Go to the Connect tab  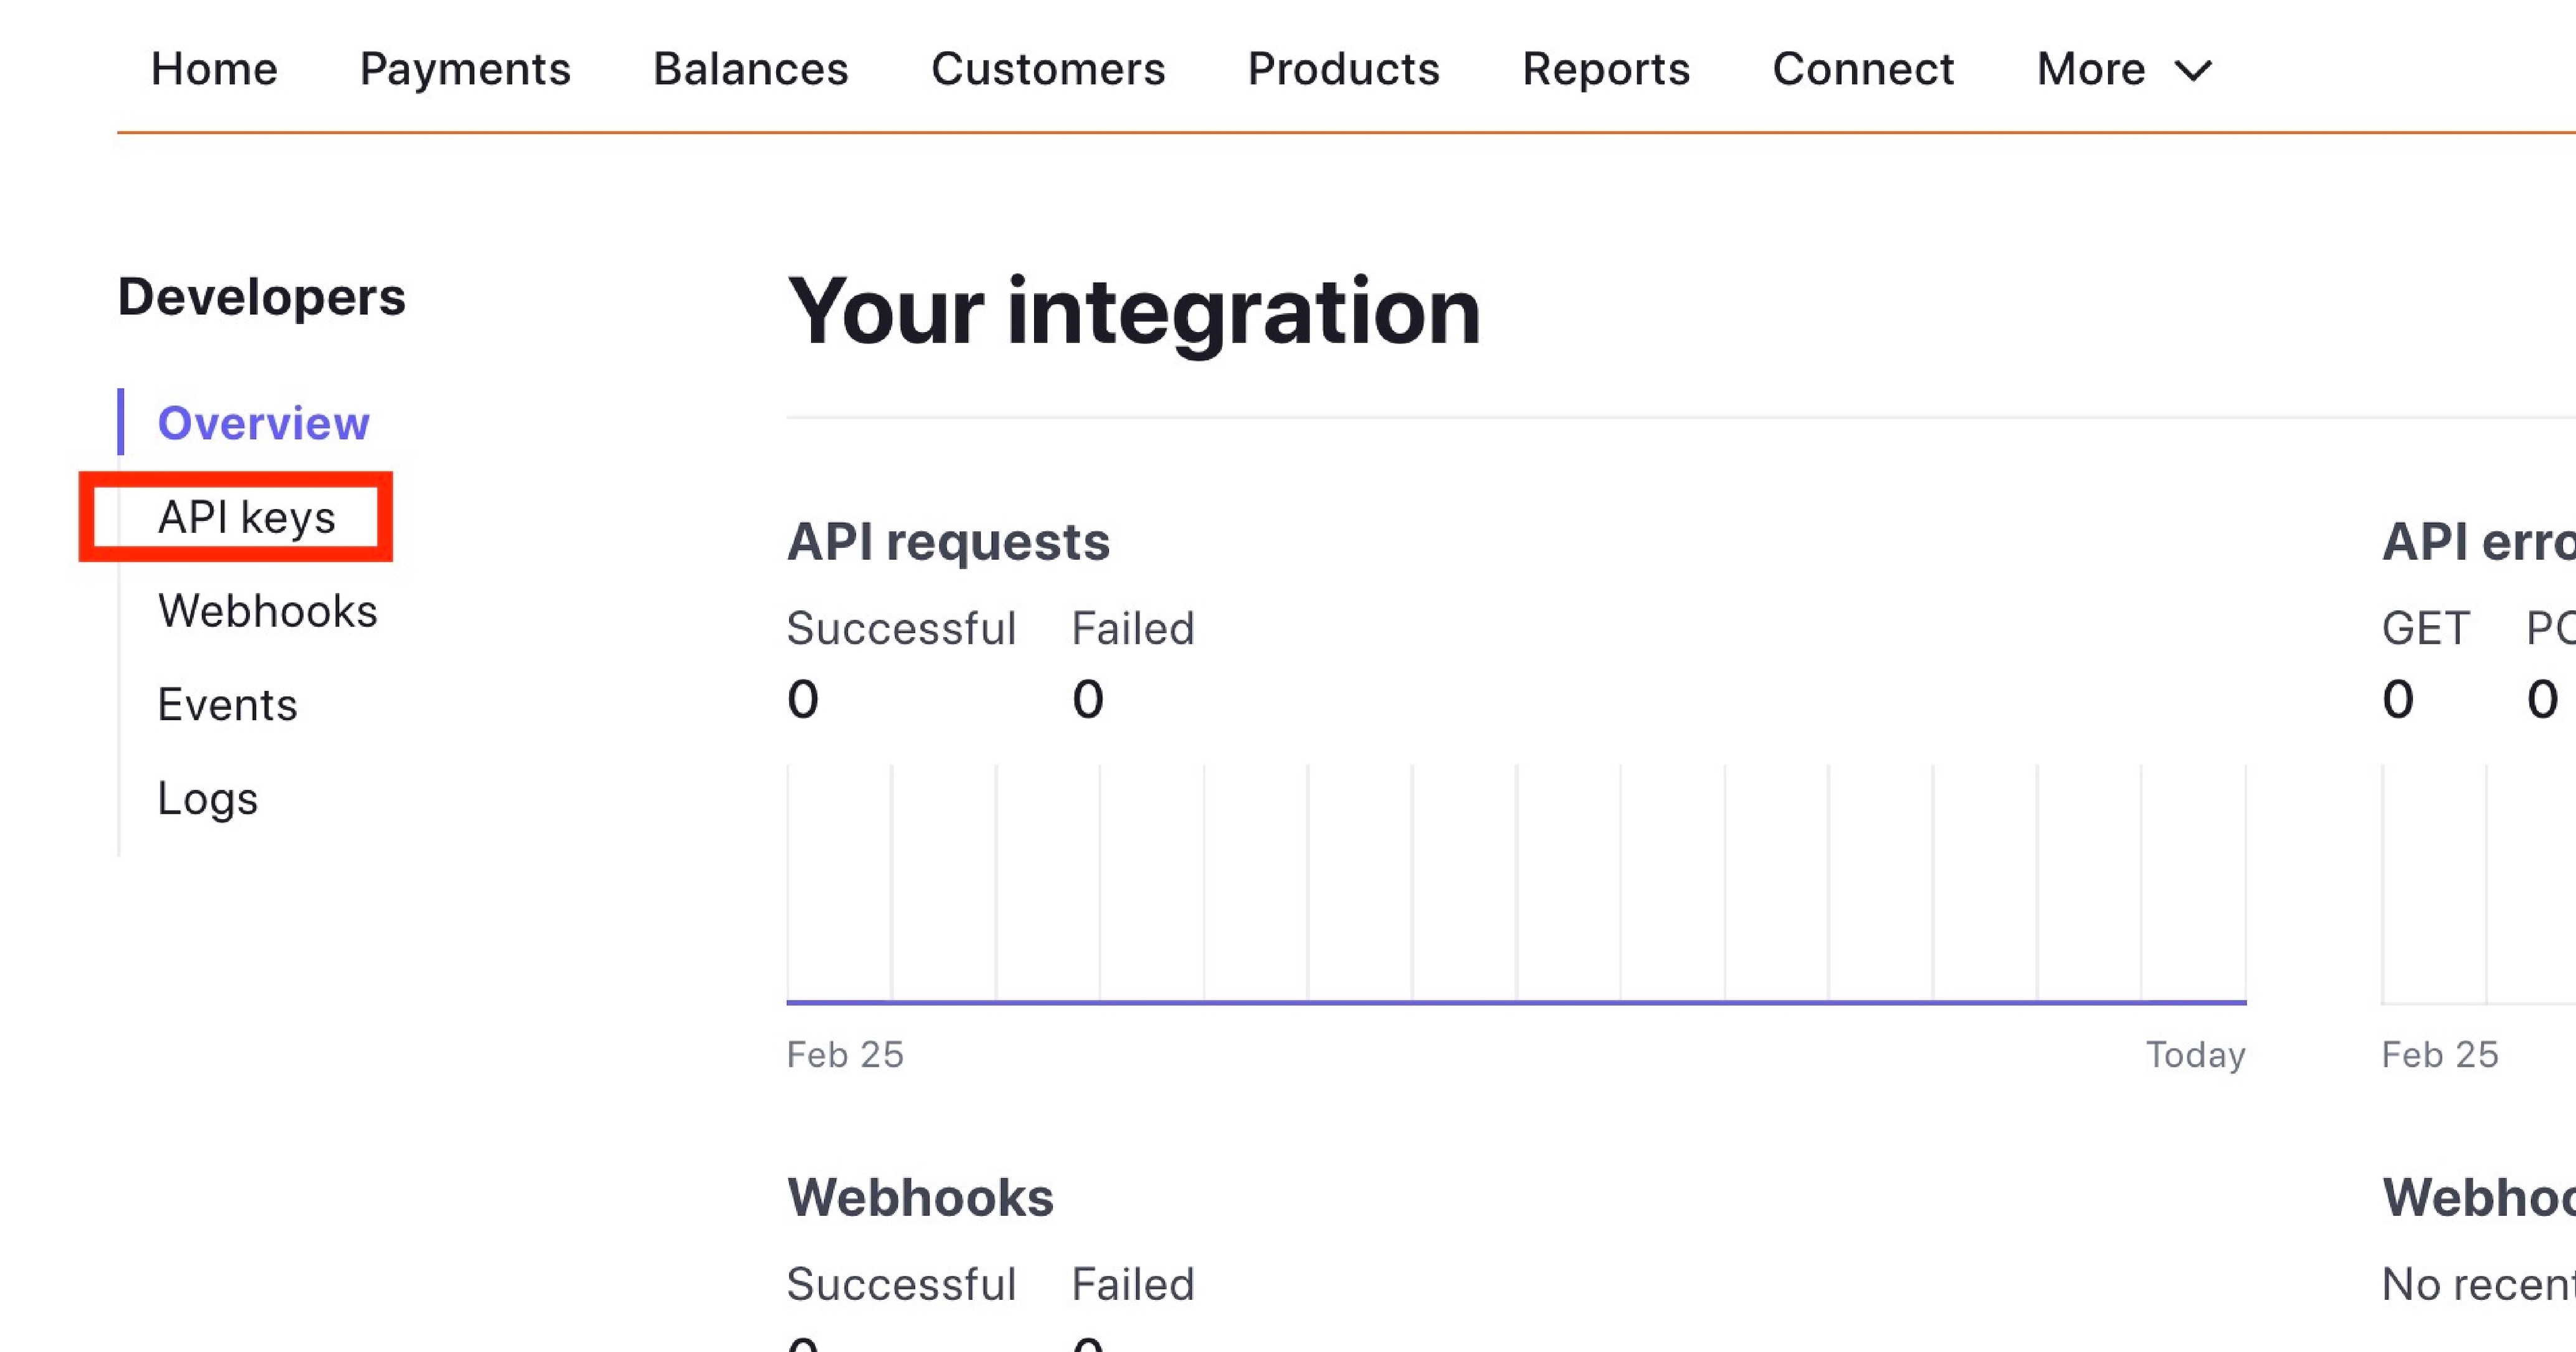[x=1863, y=70]
